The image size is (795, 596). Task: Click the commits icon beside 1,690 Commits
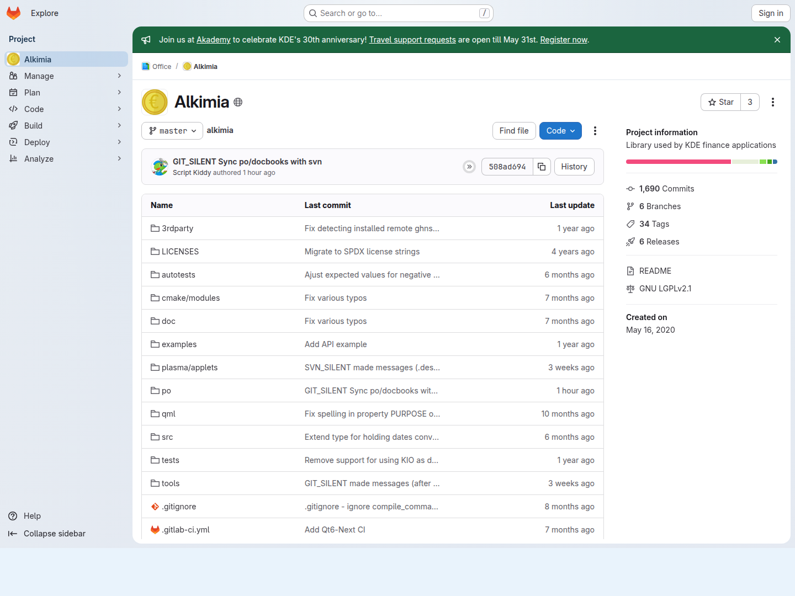pyautogui.click(x=630, y=189)
